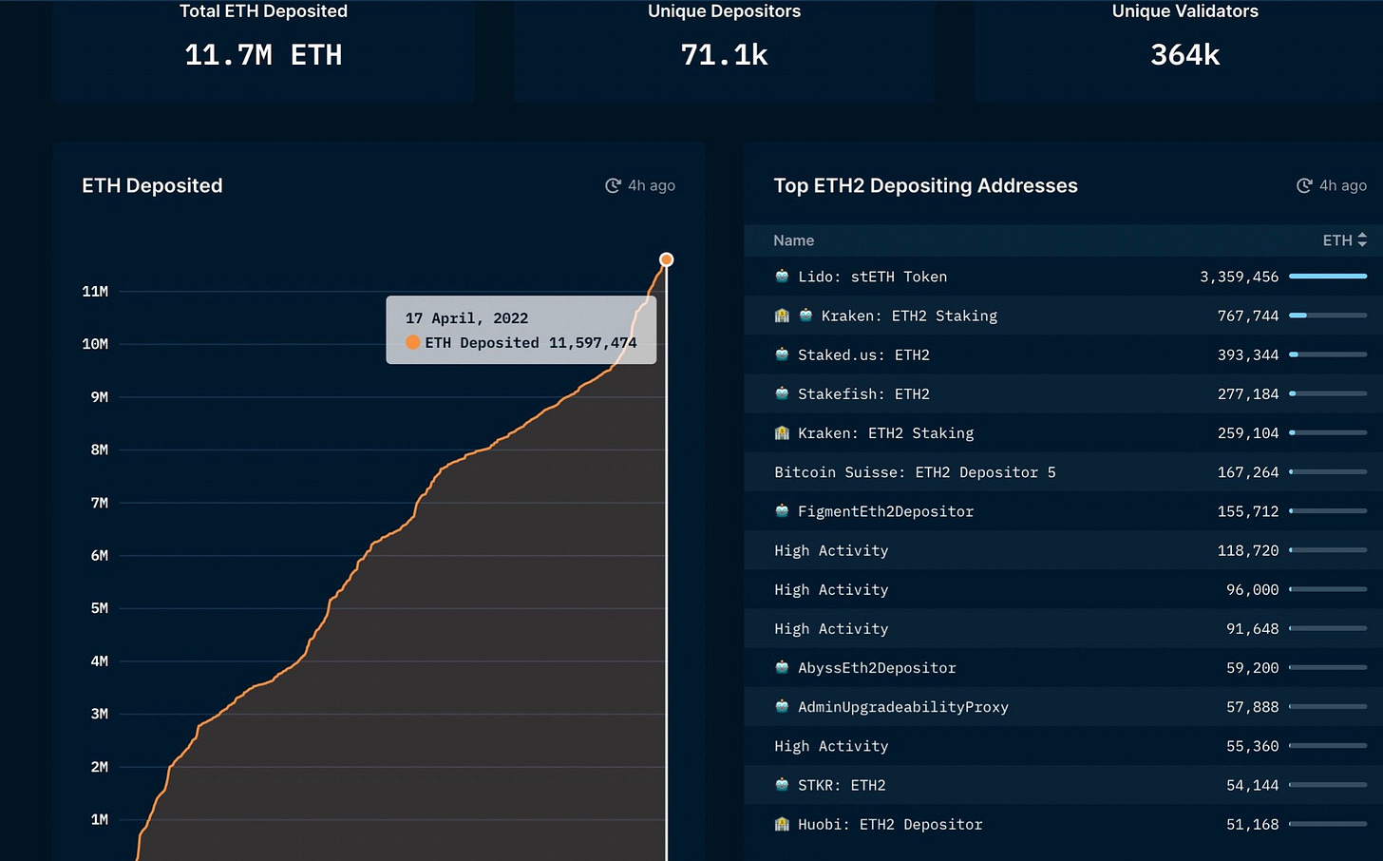The image size is (1383, 861).
Task: Open the Lido: stETH Token address
Action: [x=872, y=277]
